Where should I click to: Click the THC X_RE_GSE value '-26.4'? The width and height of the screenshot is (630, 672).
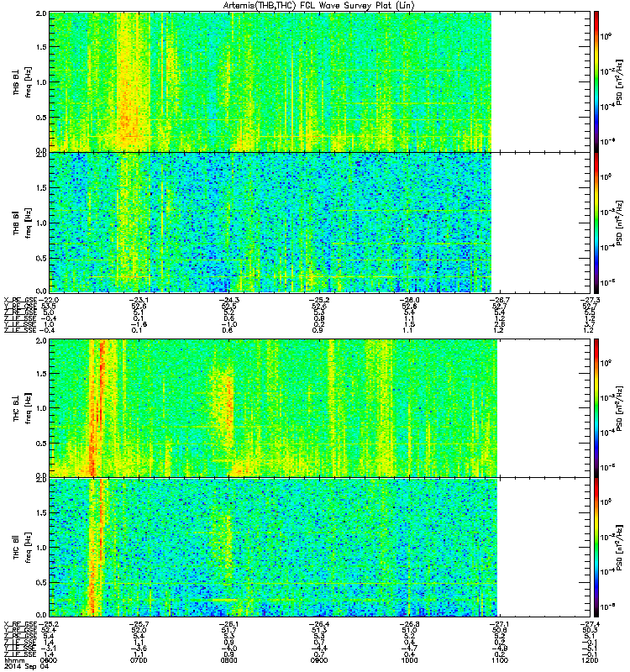tap(319, 624)
